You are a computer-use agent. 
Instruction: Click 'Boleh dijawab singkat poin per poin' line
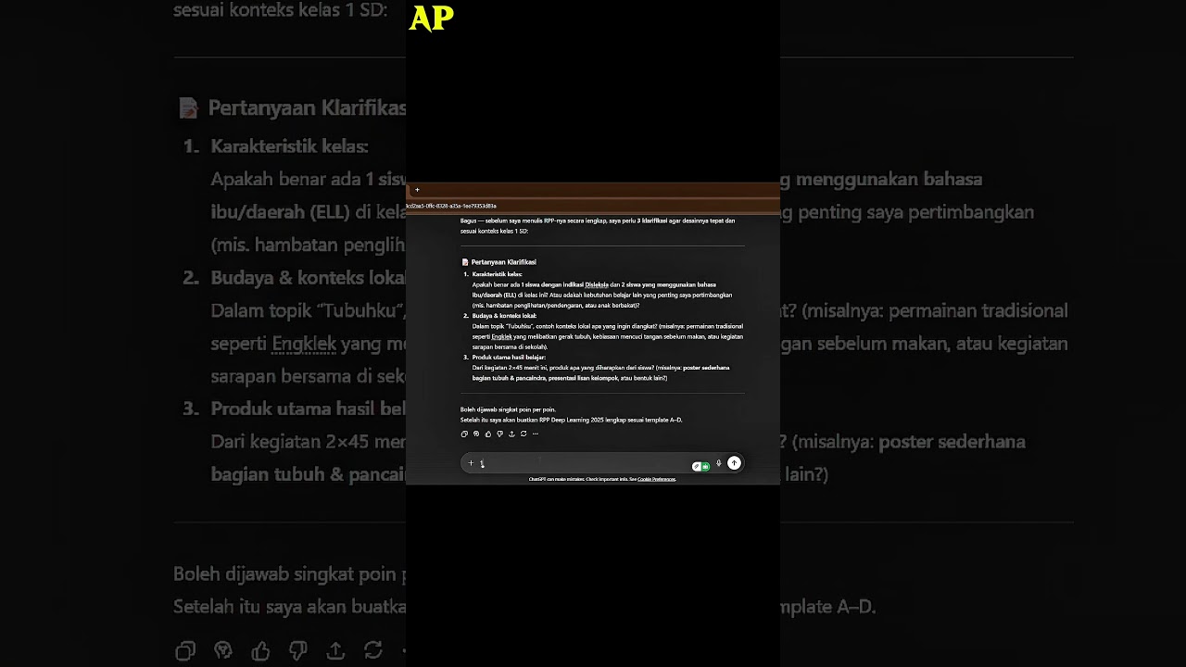tap(508, 409)
